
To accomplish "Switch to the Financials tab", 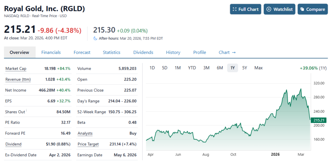I will (x=51, y=52).
